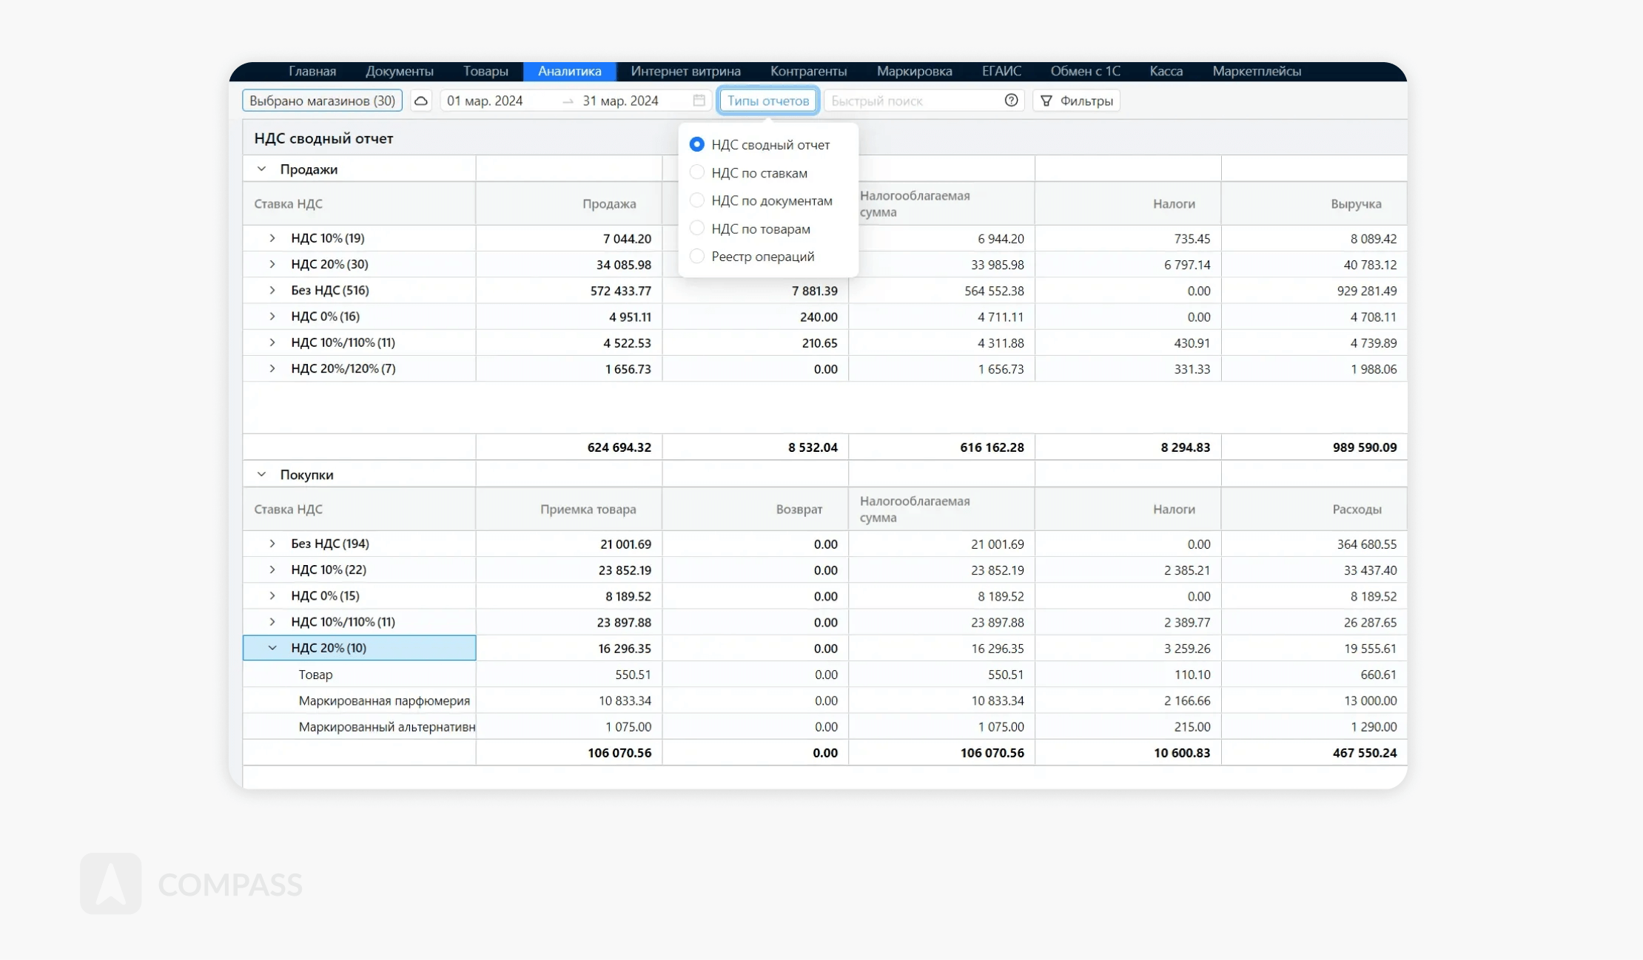Viewport: 1643px width, 960px height.
Task: Switch to the Документы tab
Action: tap(399, 71)
